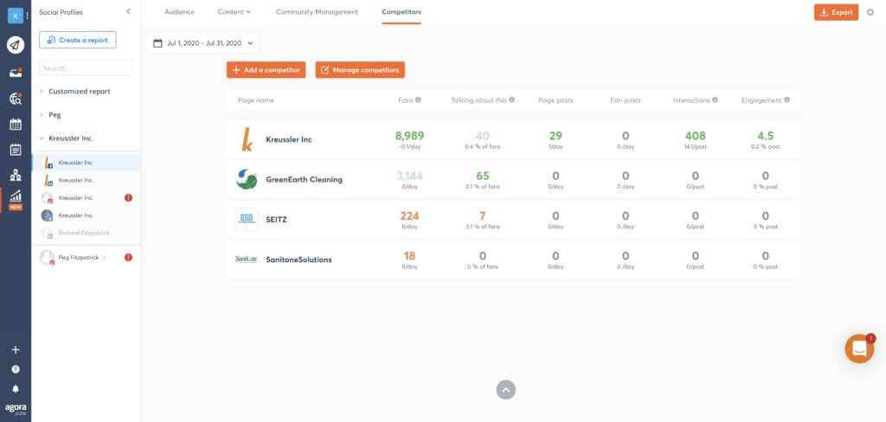Click Add a competitor button
Screen dimensions: 886x422
[x=266, y=70]
